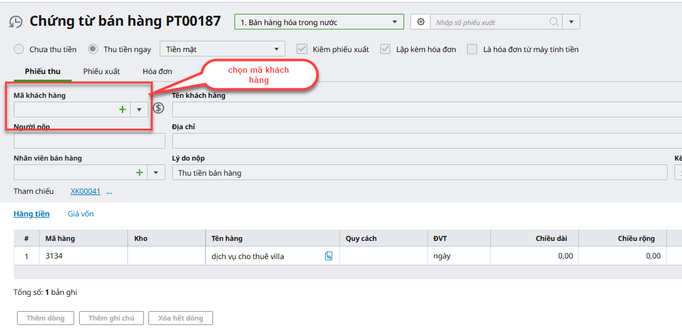The image size is (682, 335).
Task: Click the ellipsis next to XK00041
Action: click(x=109, y=191)
